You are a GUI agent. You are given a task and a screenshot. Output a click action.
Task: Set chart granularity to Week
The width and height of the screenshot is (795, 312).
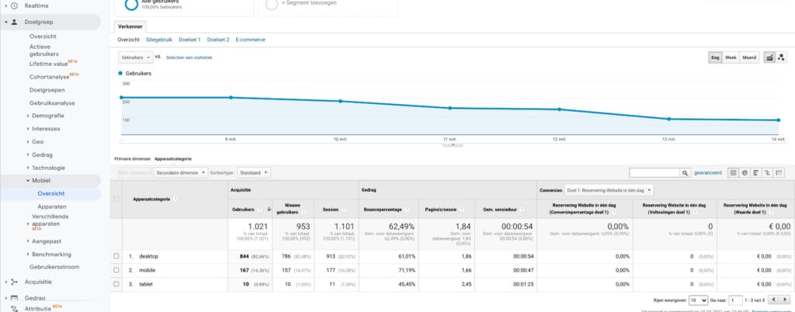tap(731, 57)
